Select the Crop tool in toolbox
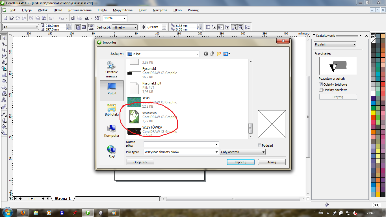 4,50
